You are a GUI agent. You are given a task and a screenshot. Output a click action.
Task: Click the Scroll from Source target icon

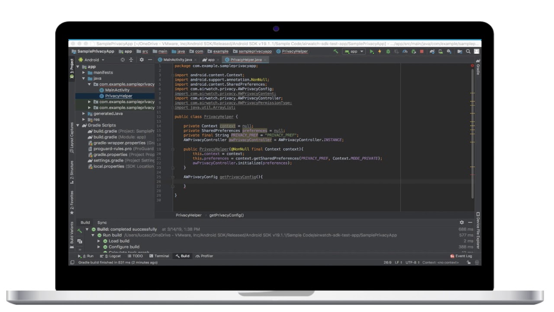(x=122, y=60)
